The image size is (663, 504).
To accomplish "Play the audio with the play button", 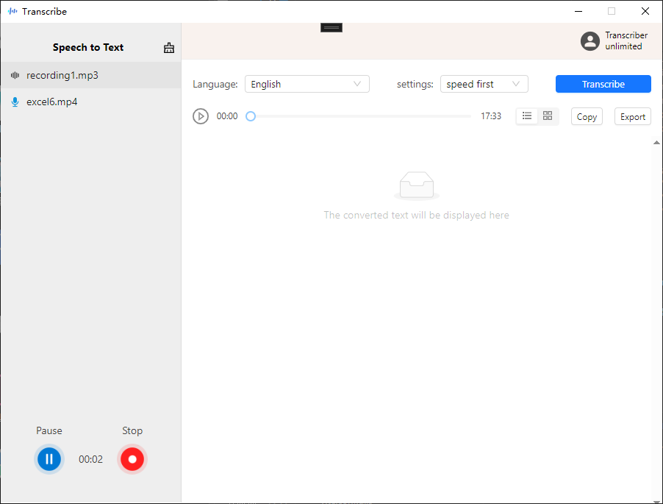I will click(201, 116).
